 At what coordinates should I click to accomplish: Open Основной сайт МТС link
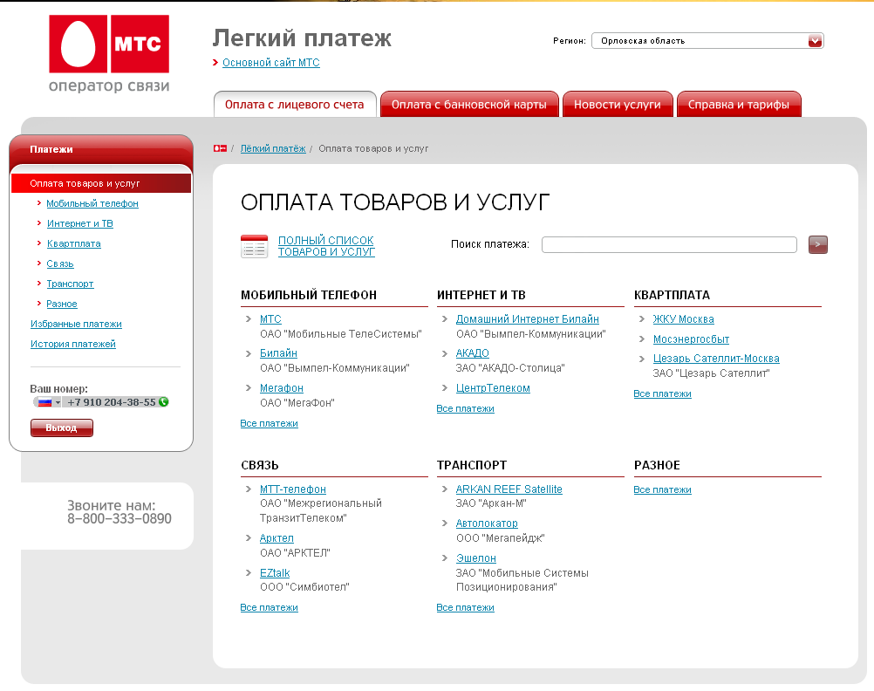[270, 63]
